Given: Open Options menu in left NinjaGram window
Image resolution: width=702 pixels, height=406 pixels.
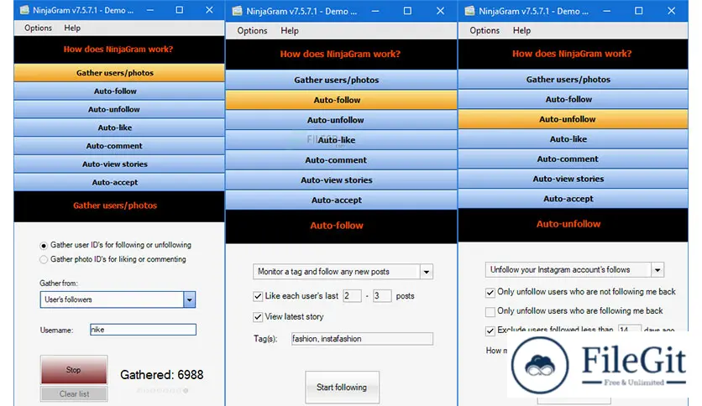Looking at the screenshot, I should click(38, 28).
